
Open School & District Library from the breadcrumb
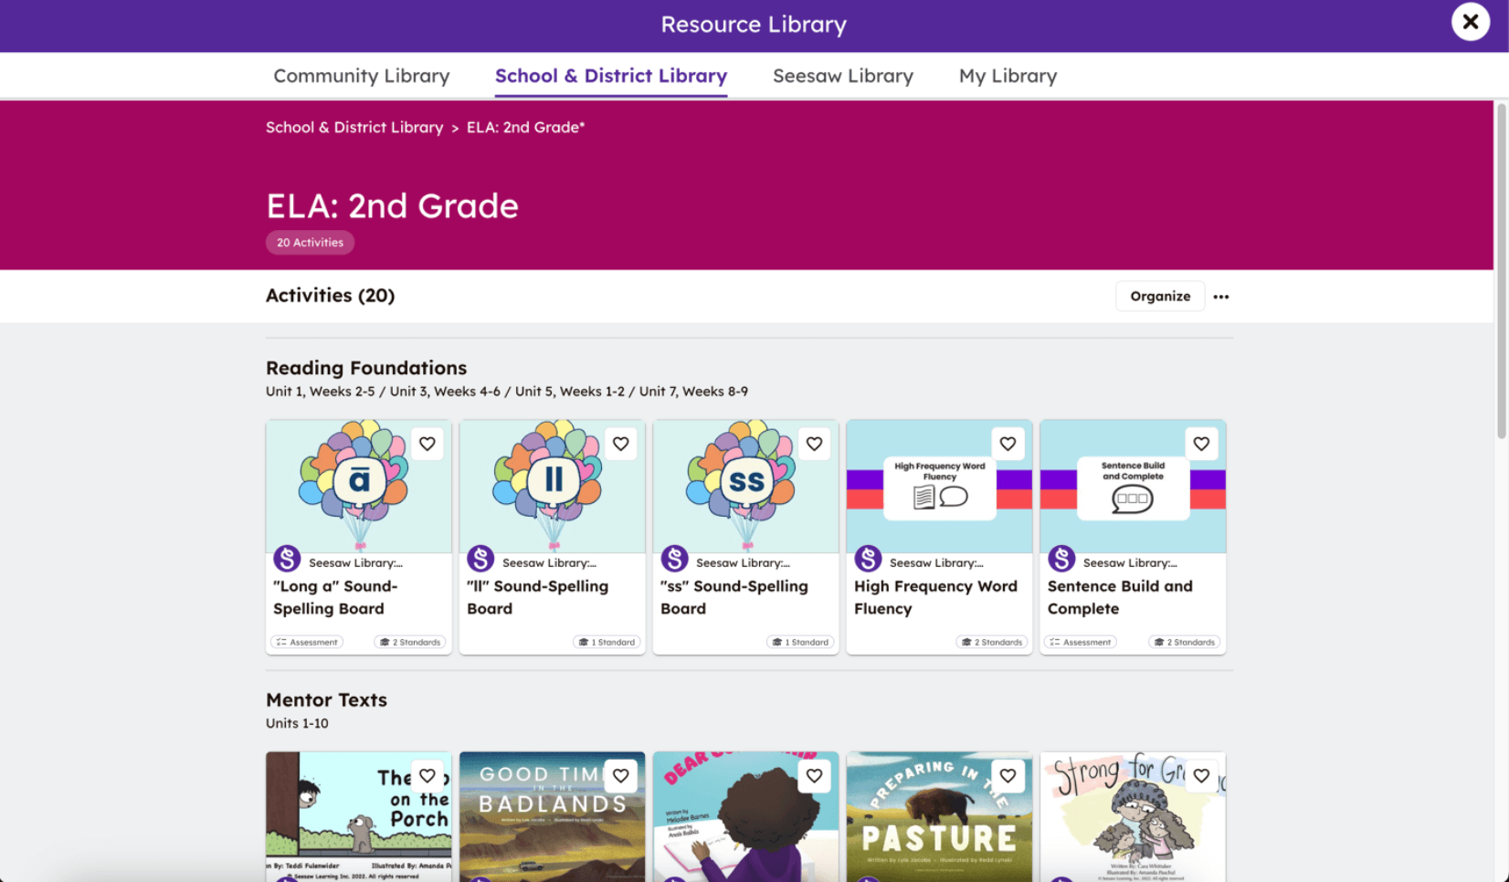354,127
